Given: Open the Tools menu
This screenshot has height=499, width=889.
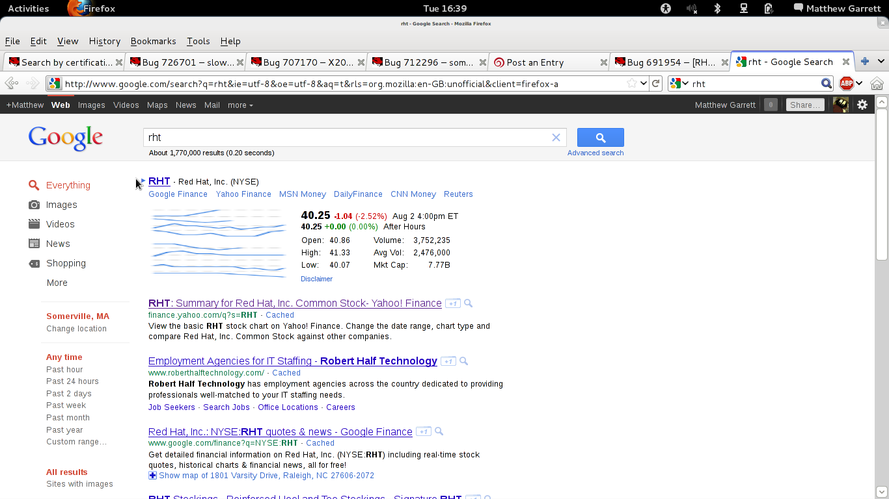Looking at the screenshot, I should click(x=198, y=41).
